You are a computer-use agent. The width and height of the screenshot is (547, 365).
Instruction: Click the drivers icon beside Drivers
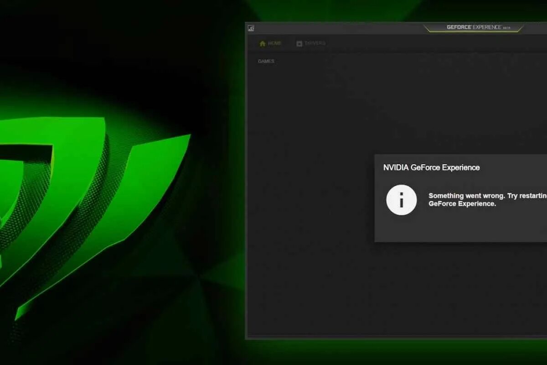[299, 43]
